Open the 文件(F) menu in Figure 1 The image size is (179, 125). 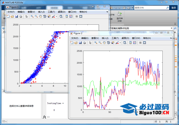point(11,12)
